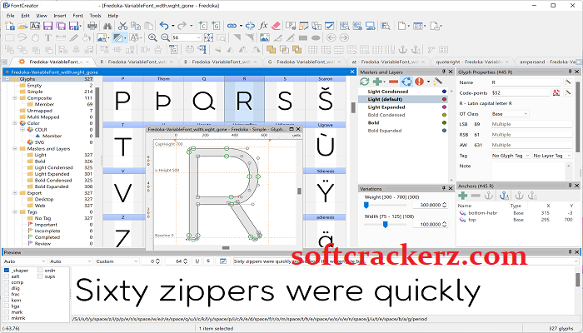The width and height of the screenshot is (583, 333).
Task: Click the refresh icon in Masters and Layers
Action: click(365, 82)
